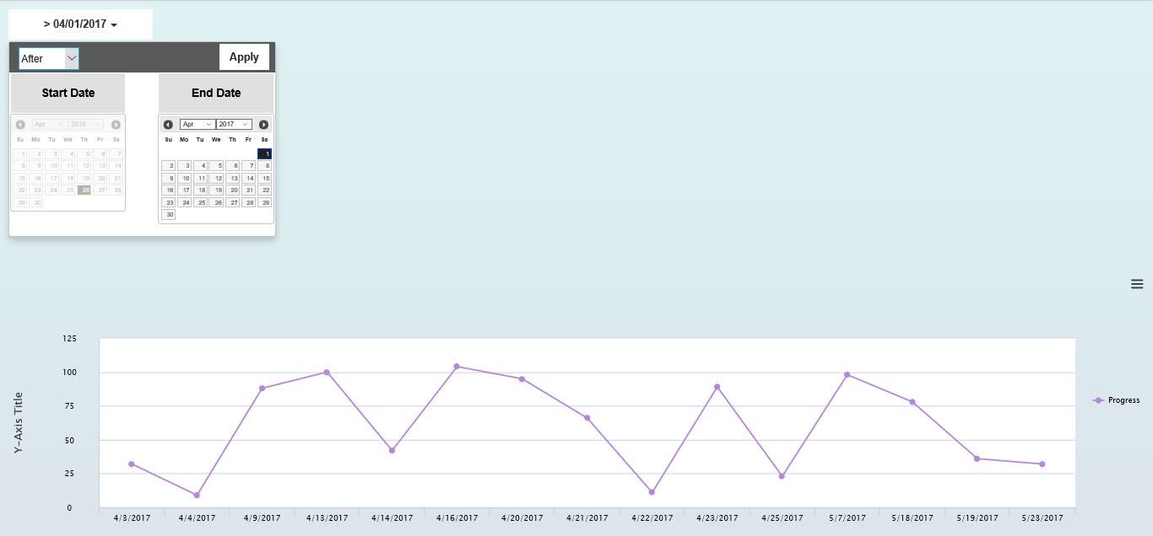
Task: Select day 1 in End Date calendar
Action: [264, 154]
